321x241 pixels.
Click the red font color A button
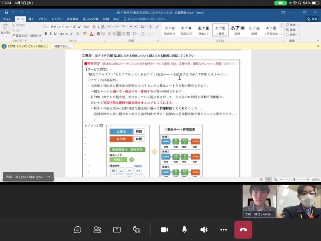click(92, 34)
